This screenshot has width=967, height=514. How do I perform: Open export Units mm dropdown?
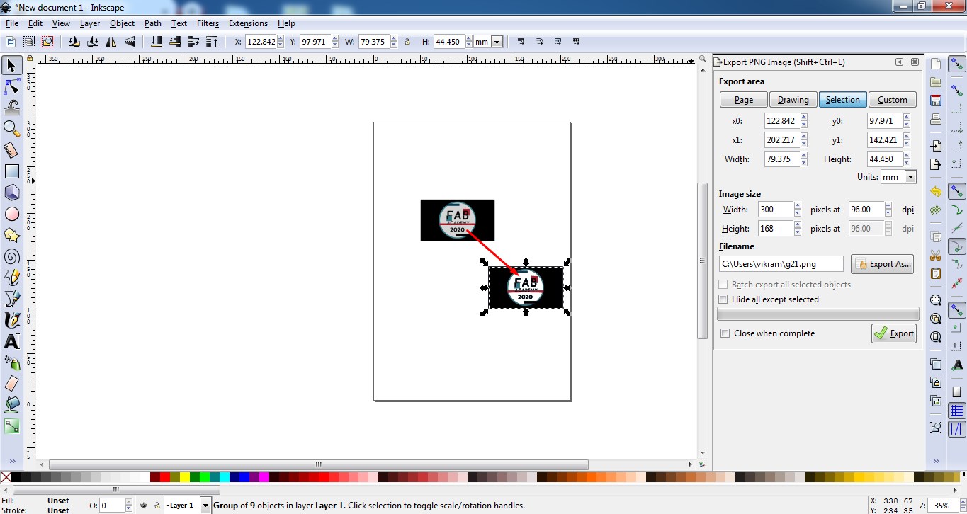click(910, 177)
